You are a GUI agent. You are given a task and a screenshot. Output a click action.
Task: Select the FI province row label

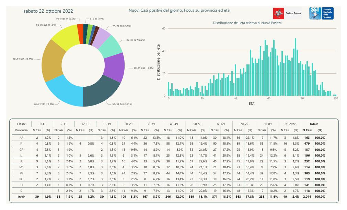point(22,144)
